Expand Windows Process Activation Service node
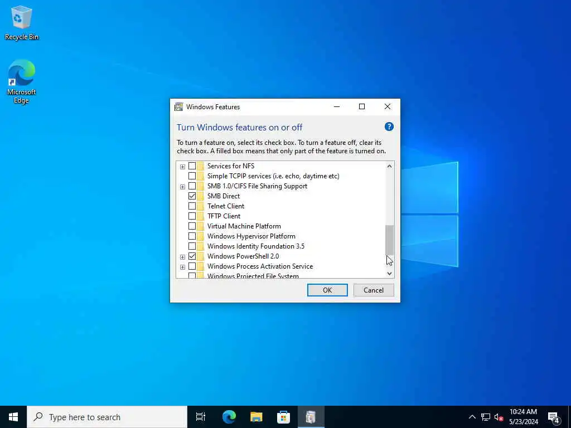Viewport: 571px width, 428px height. coord(182,267)
